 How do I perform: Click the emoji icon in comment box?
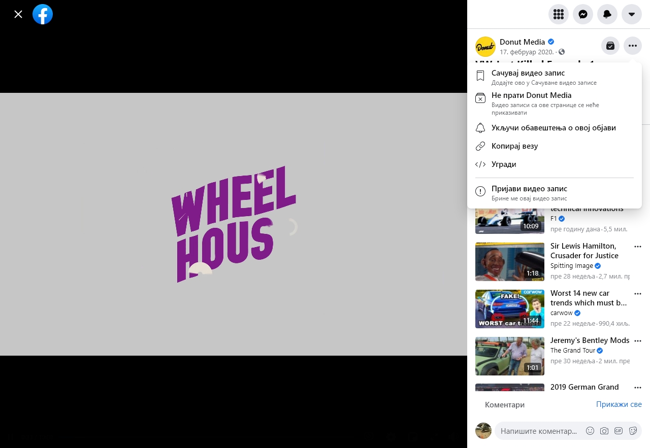point(590,431)
